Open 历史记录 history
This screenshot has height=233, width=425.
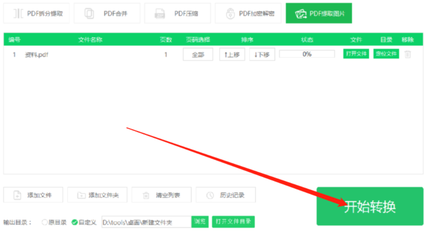coord(226,195)
